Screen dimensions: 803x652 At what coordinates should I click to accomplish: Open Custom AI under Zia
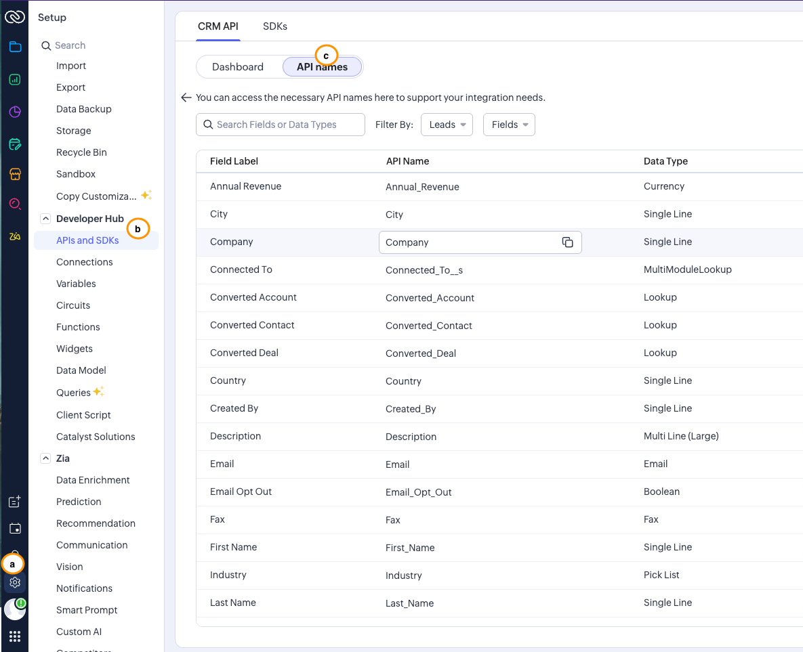[x=79, y=632]
